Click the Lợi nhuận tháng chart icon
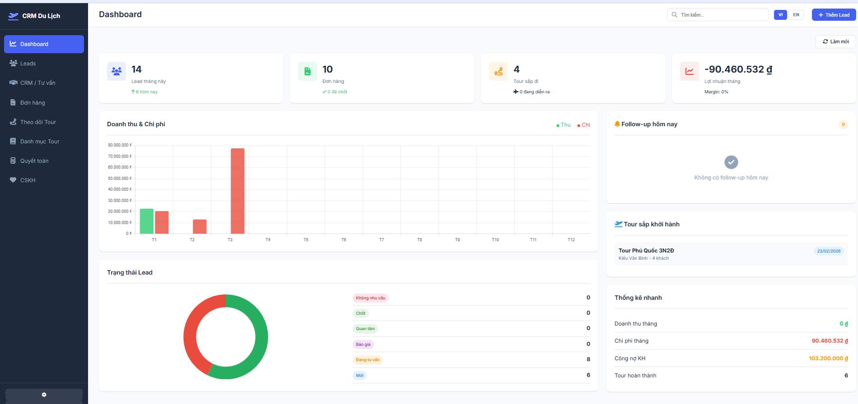Viewport: 858px width, 404px height. pos(690,71)
